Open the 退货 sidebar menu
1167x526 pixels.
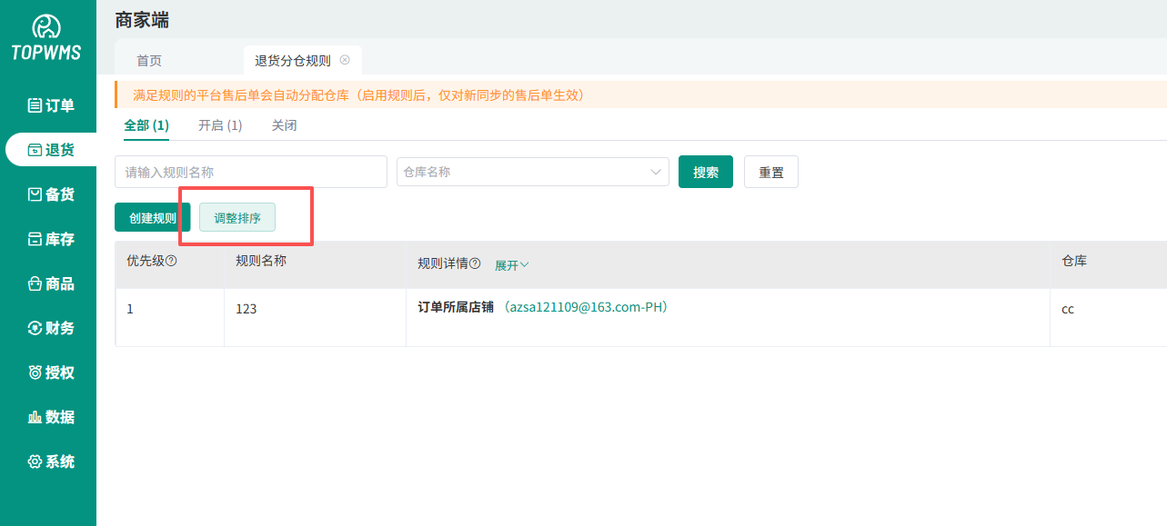click(x=51, y=150)
